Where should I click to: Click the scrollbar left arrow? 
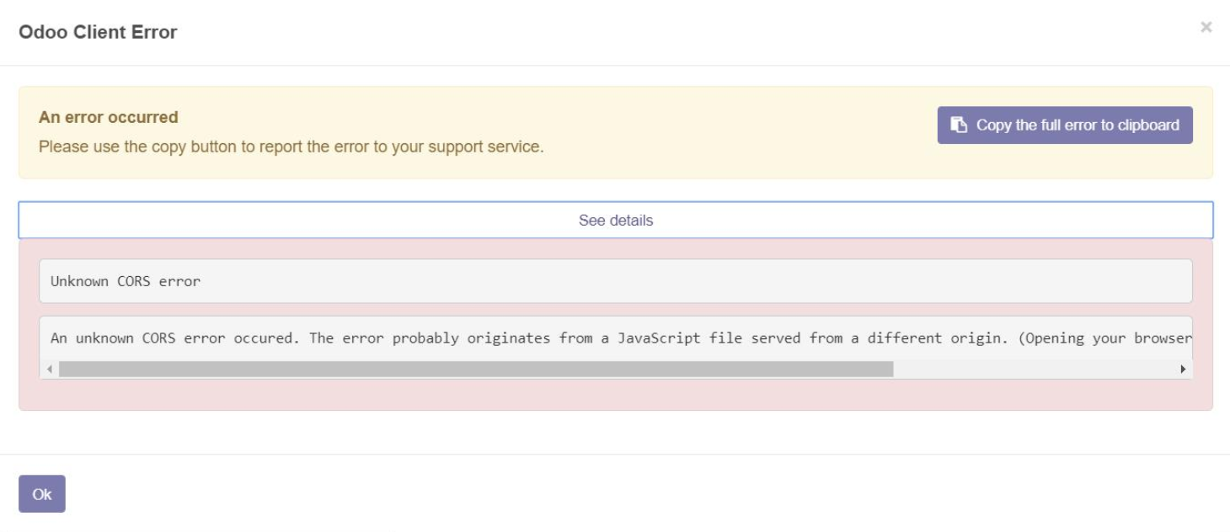[x=49, y=369]
